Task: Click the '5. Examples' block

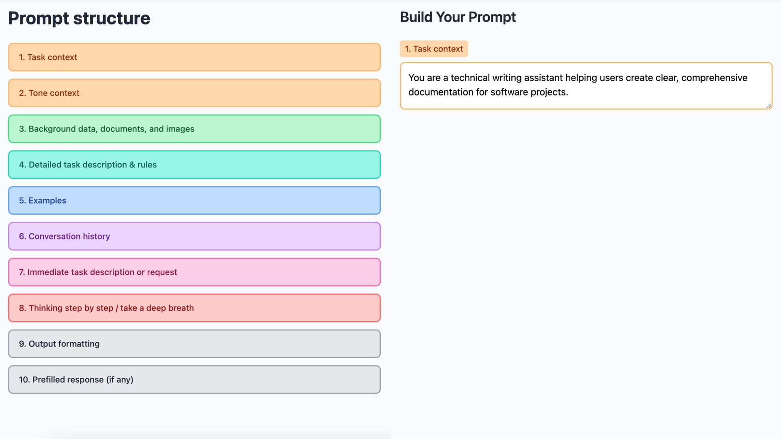Action: coord(194,200)
